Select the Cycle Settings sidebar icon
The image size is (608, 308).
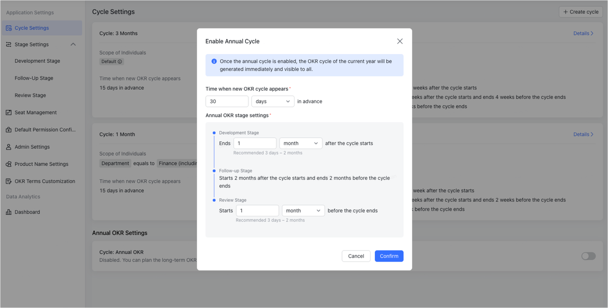(9, 28)
